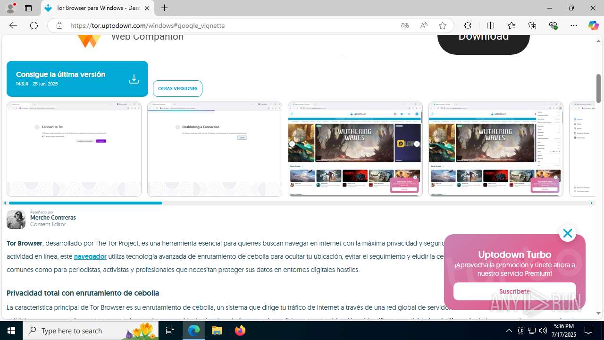Open the Windows Start menu
Screen dimensions: 604x340
pyautogui.click(x=11, y=331)
